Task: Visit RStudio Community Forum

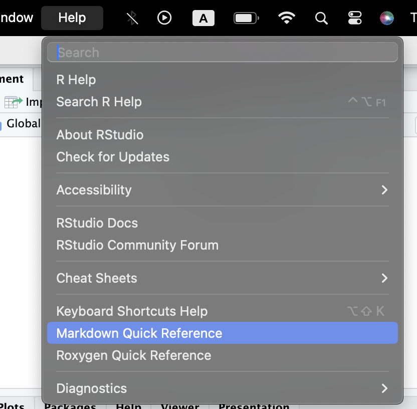Action: point(223,245)
